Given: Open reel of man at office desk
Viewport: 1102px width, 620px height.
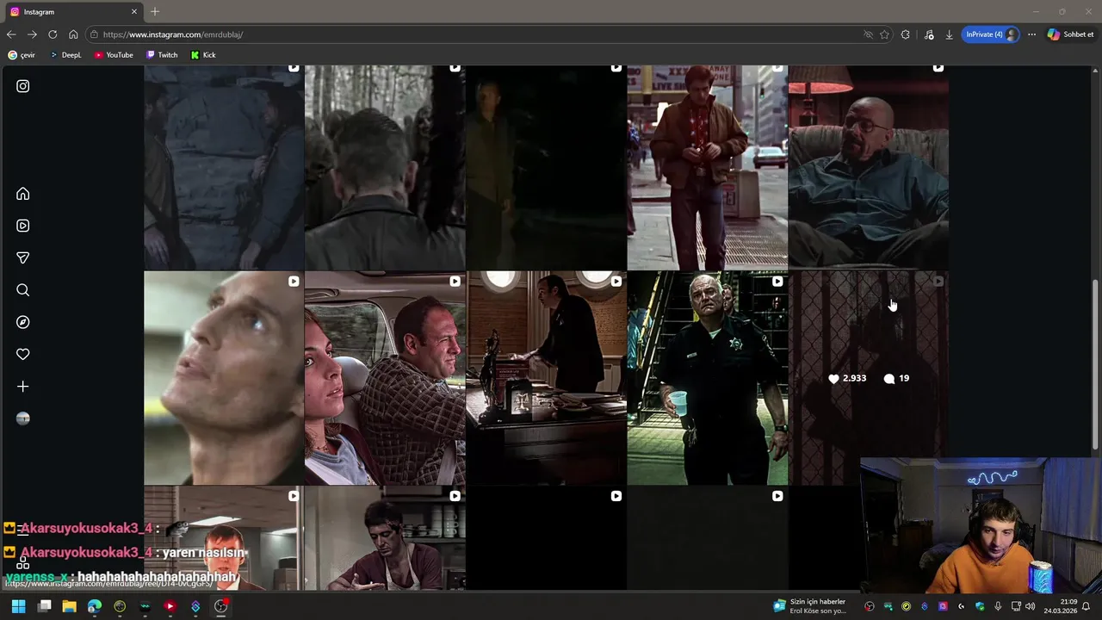Looking at the screenshot, I should click(x=546, y=378).
